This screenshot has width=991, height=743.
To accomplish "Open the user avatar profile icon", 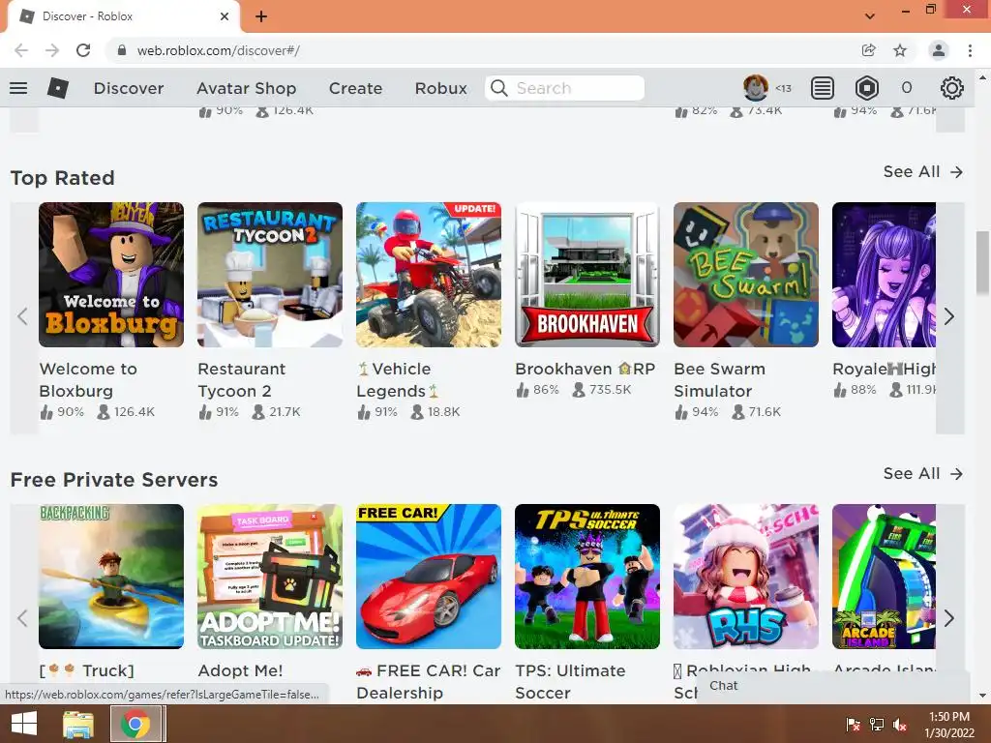I will tap(755, 88).
